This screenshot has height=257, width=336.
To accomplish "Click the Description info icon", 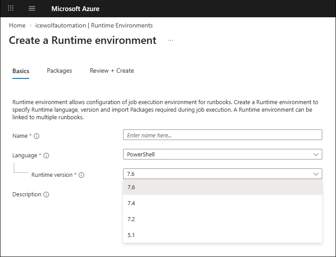I will [x=46, y=195].
